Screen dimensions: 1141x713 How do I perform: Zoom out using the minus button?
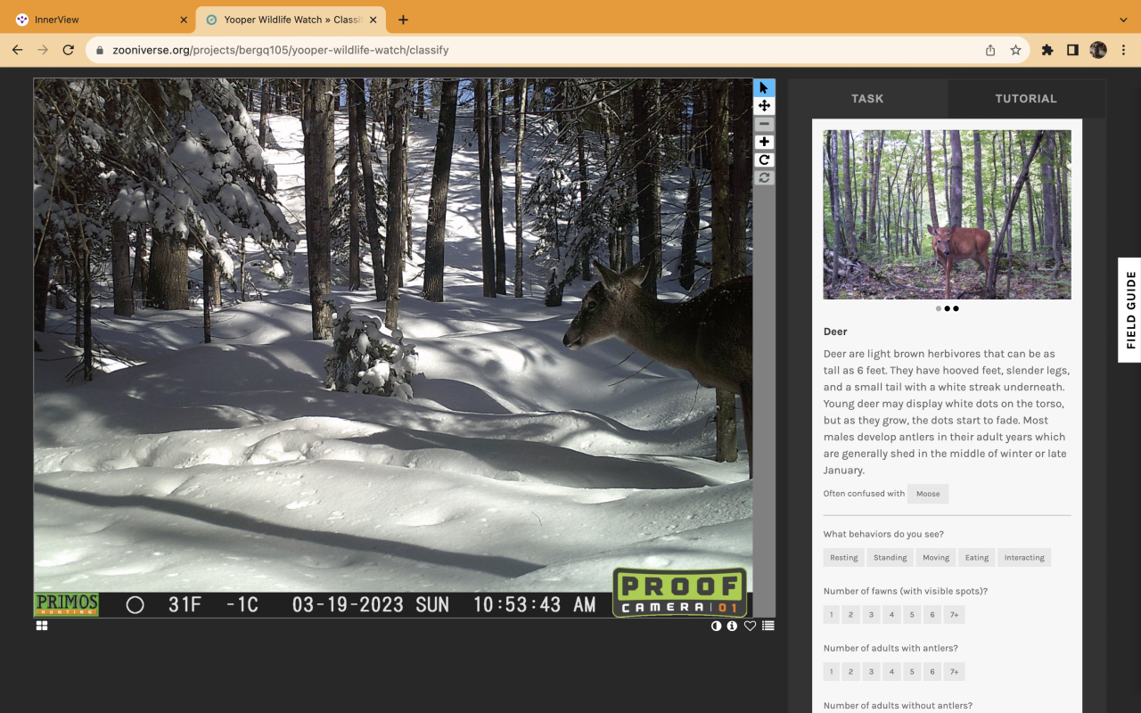(764, 124)
